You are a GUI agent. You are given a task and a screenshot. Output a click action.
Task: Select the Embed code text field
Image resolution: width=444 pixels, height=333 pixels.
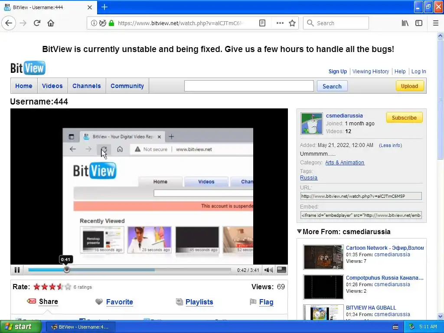tap(361, 215)
